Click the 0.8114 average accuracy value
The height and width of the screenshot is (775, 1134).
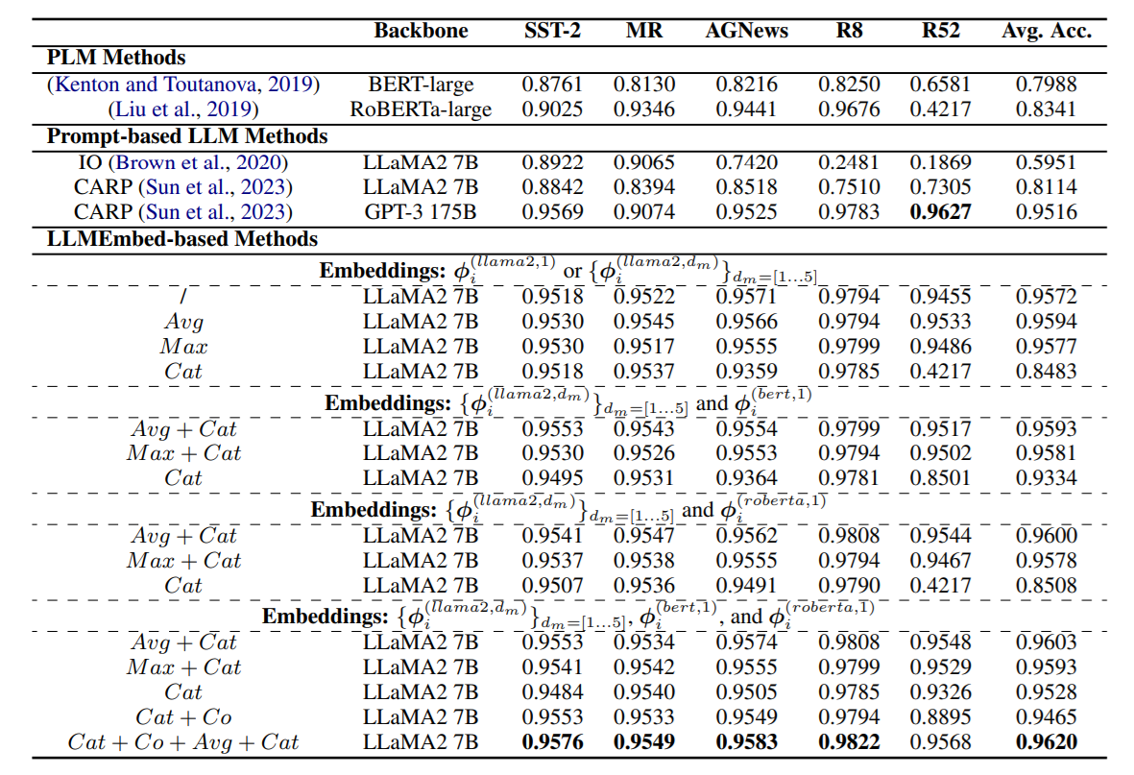1047,187
